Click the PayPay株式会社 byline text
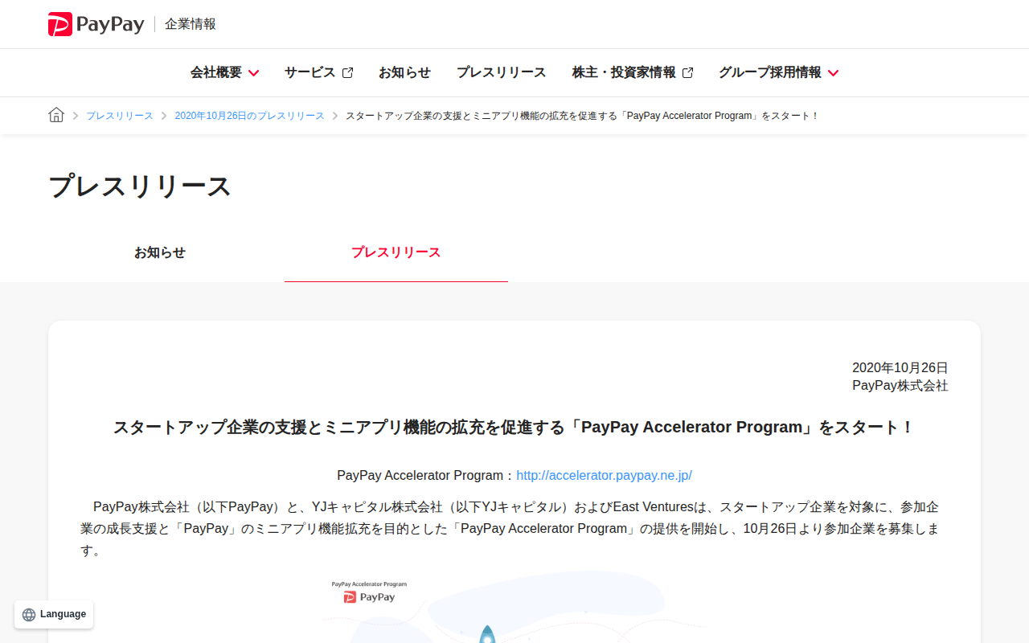Viewport: 1029px width, 643px height. (x=900, y=386)
